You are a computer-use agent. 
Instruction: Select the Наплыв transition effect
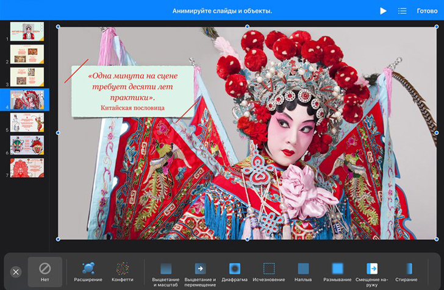[x=303, y=272]
